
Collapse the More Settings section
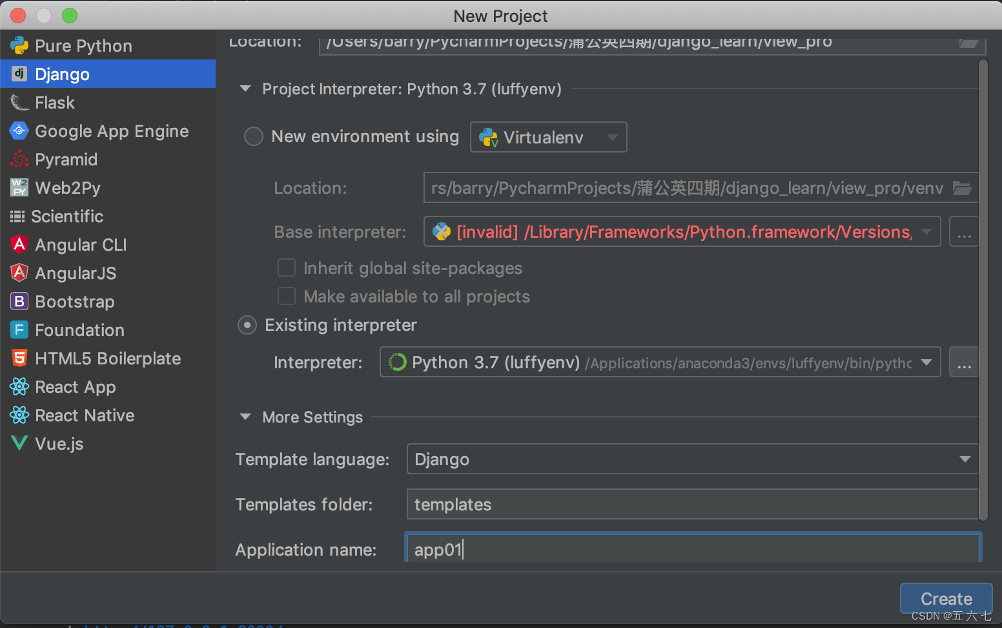(x=245, y=417)
